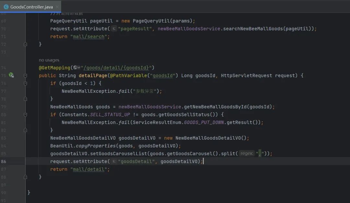Click the new NewBeeMallGoodsDetailVO() constructor
The height and width of the screenshot is (203, 350).
(205, 138)
